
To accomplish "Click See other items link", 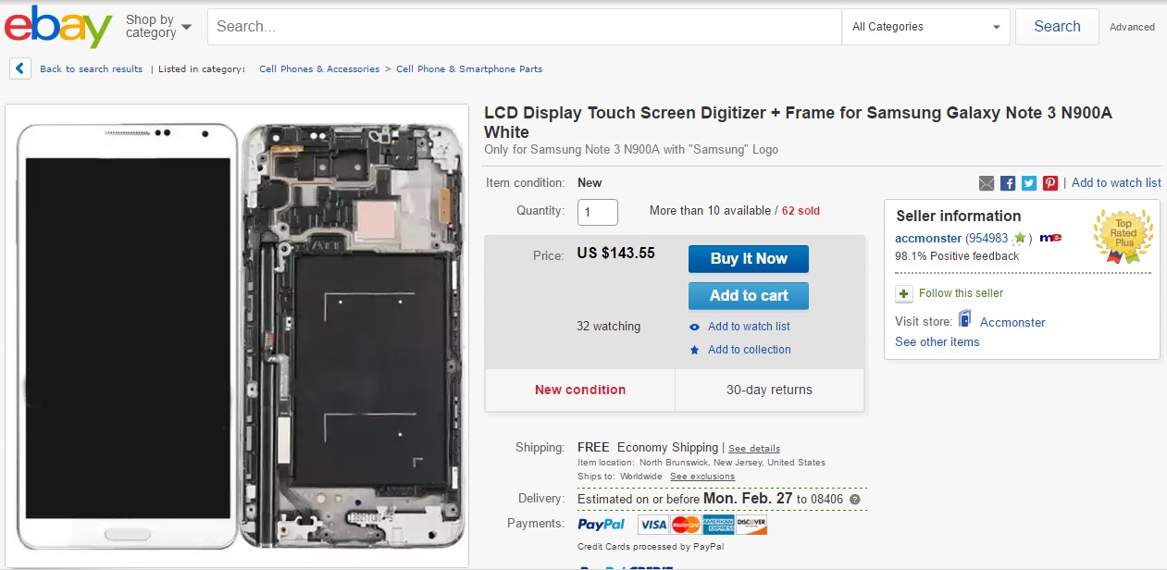I will click(x=937, y=342).
